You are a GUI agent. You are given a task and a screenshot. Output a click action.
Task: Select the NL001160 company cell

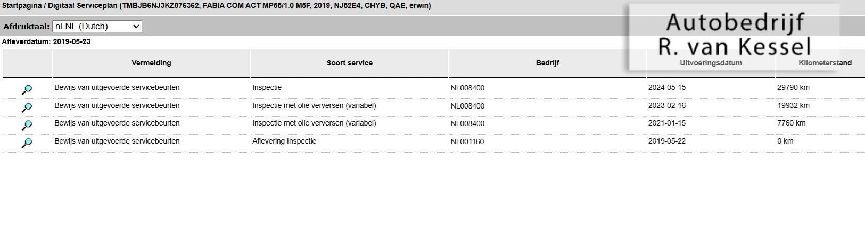pos(467,141)
